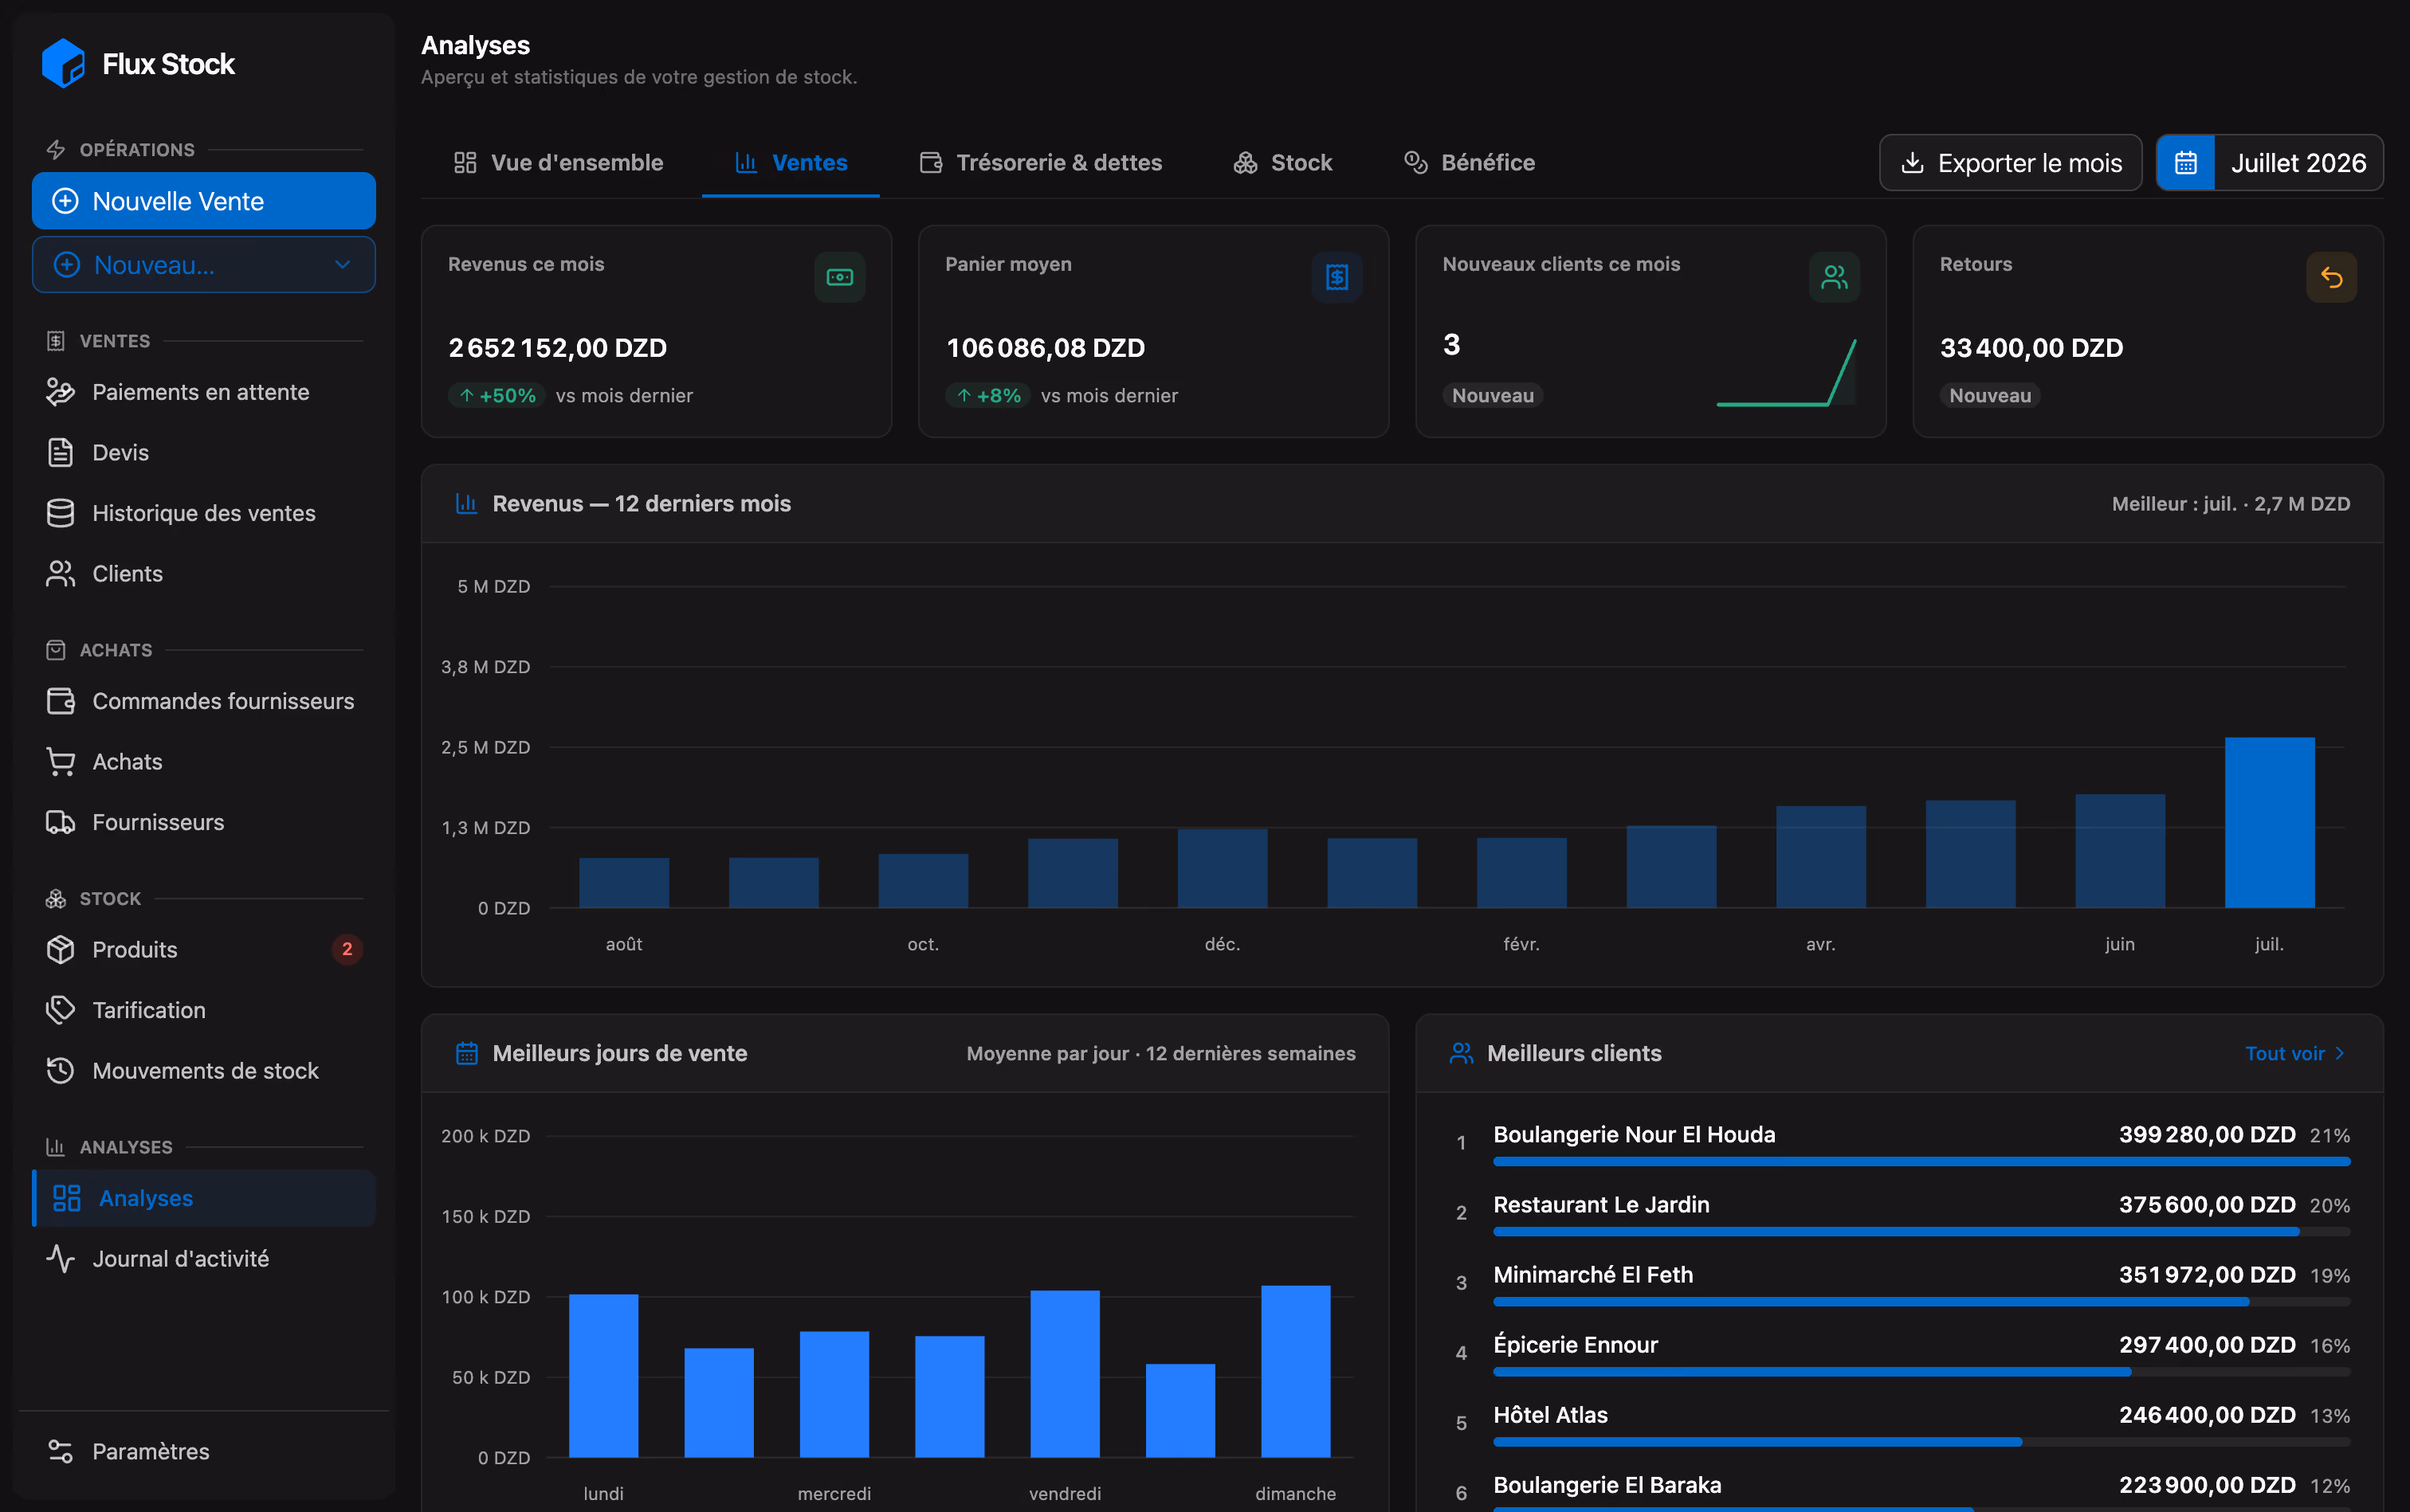Expand the Nouveau... dropdown
2410x1512 pixels.
(204, 265)
